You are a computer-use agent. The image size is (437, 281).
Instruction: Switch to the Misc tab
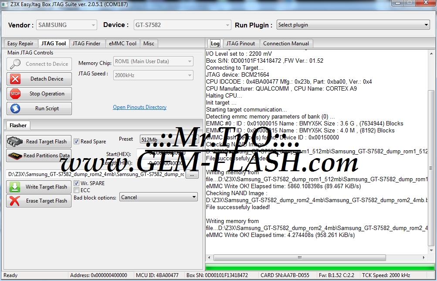tap(149, 44)
